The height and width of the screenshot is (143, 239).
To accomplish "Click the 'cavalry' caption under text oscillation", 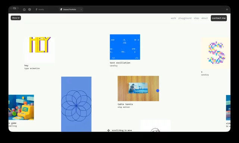I will [114, 66].
